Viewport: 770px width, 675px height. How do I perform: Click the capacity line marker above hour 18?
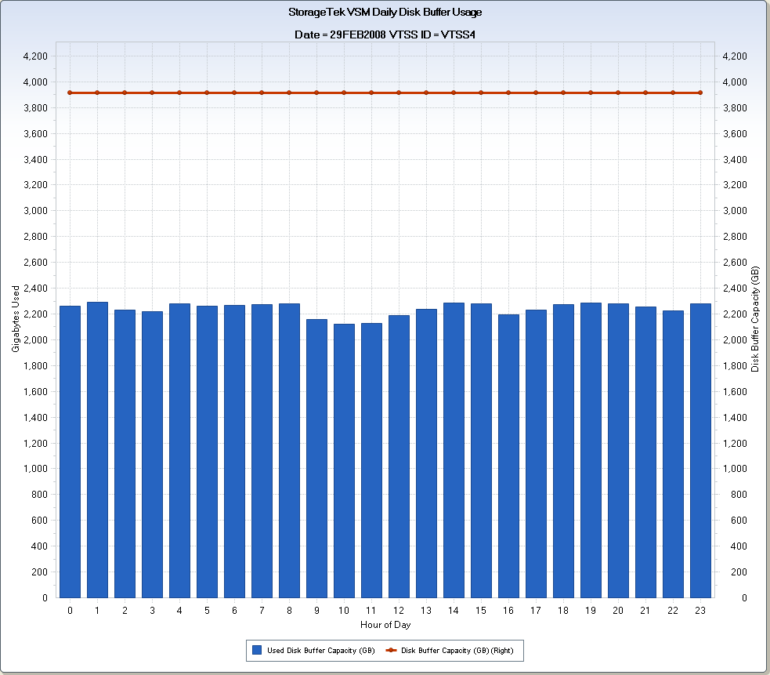point(563,93)
